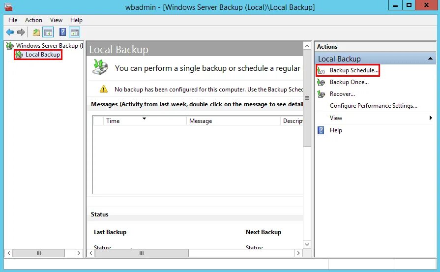Click the Help icon in Actions pane
Viewport: 440px width, 272px height.
pos(321,130)
